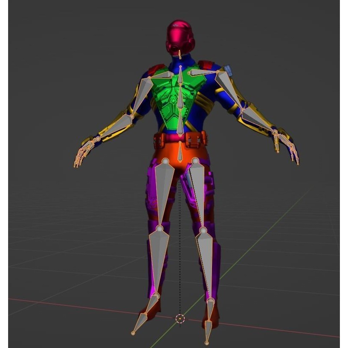348x348 pixels.
Task: Select the pelvis bone below the belt
Action: tap(180, 151)
